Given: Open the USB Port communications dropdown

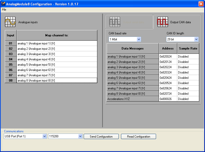Looking at the screenshot, I should click(44, 136).
